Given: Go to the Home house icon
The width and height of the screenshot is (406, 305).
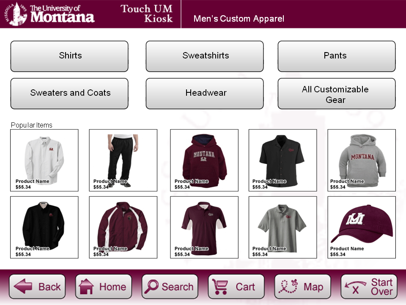Looking at the screenshot, I should pos(86,286).
